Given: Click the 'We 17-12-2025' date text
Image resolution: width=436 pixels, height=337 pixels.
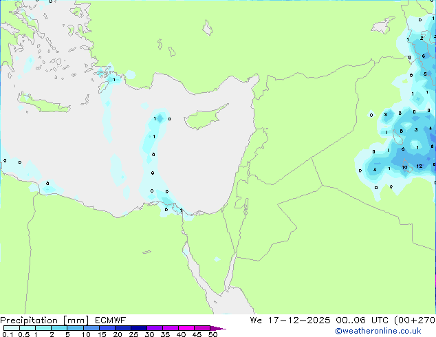Looking at the screenshot, I should coord(290,320).
